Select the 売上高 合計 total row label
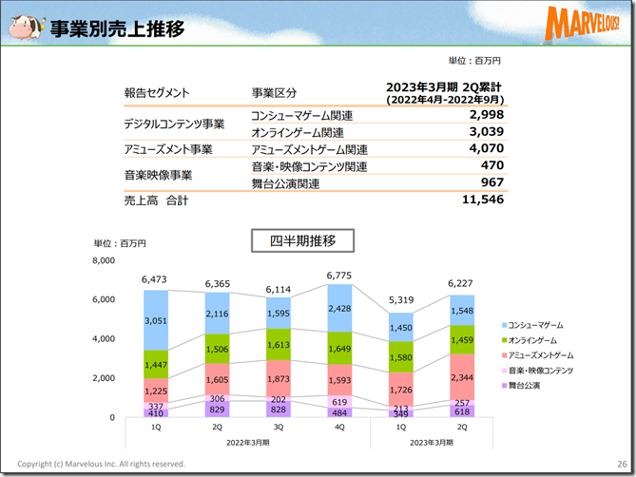 (156, 200)
